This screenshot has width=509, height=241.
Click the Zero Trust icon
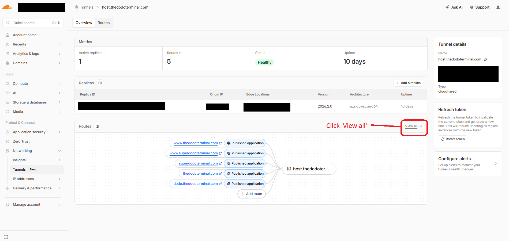pyautogui.click(x=8, y=141)
